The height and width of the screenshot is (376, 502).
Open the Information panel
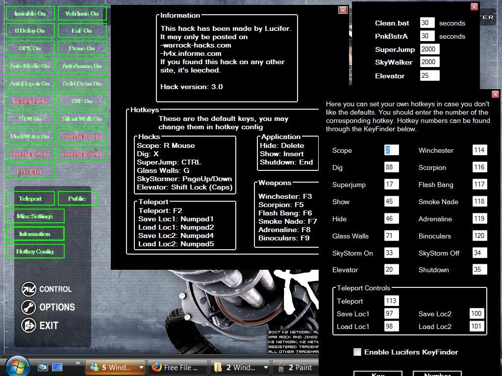35,234
